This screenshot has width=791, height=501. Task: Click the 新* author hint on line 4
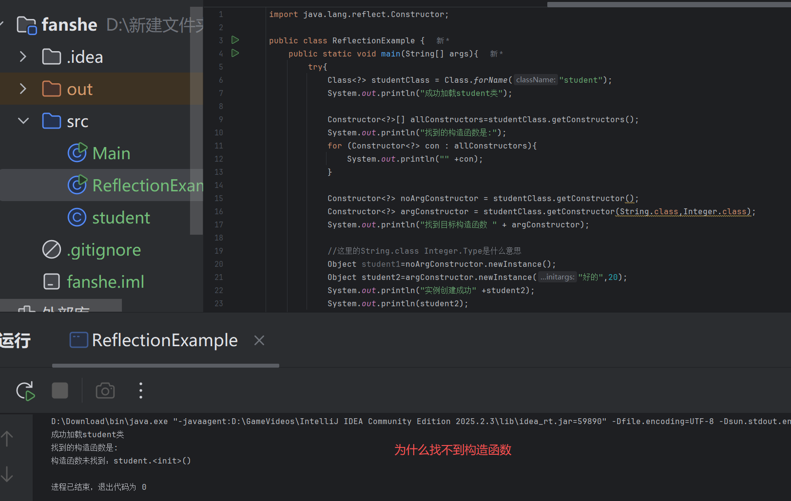[497, 54]
